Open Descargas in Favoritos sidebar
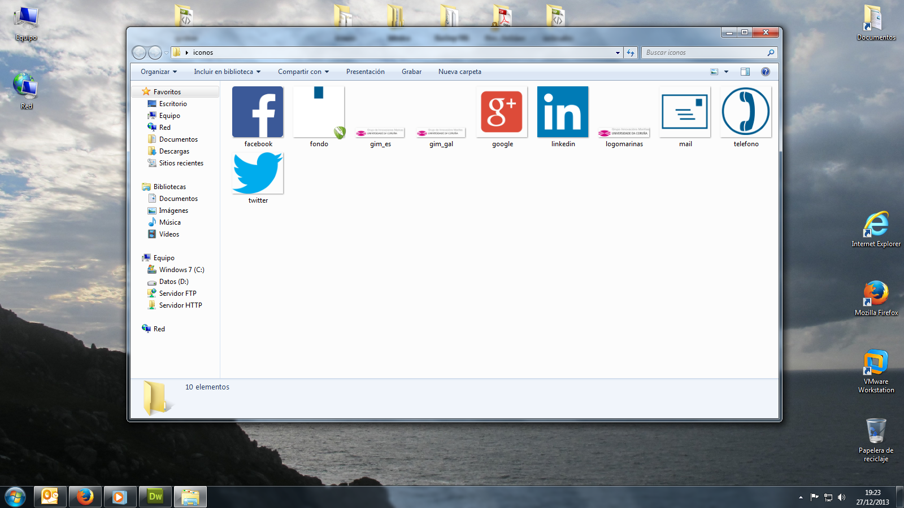Image resolution: width=904 pixels, height=508 pixels. 174,151
